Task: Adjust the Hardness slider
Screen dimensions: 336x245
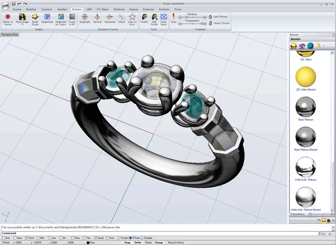Action: coord(192,17)
